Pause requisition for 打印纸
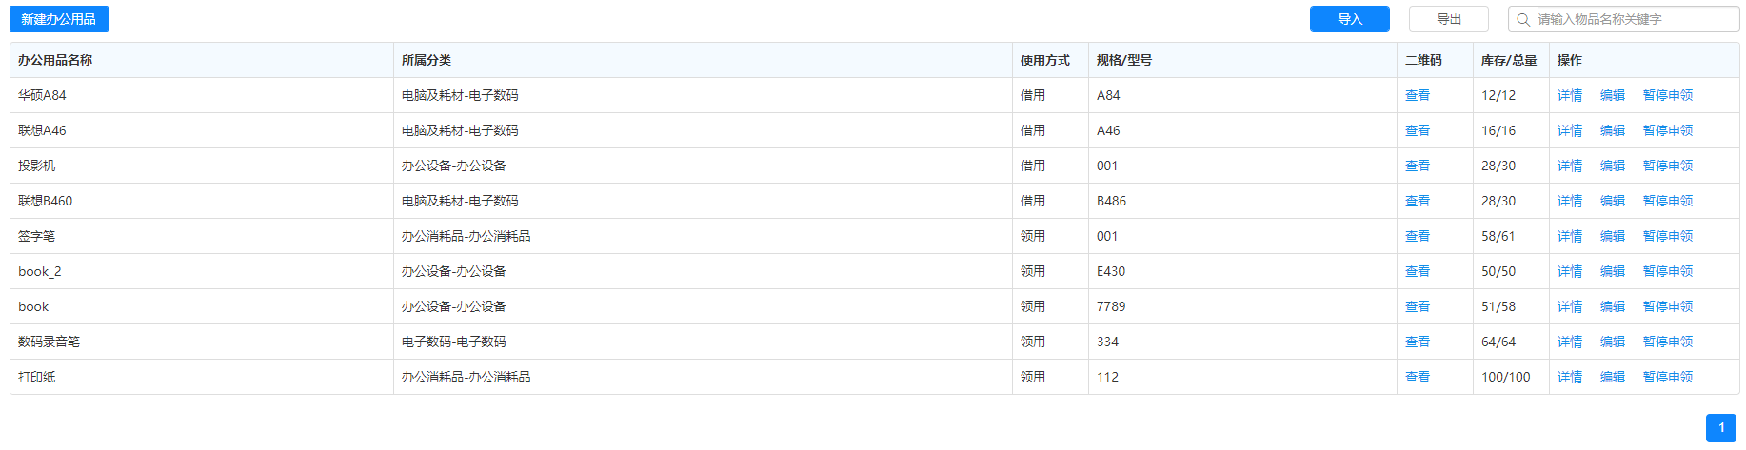Image resolution: width=1746 pixels, height=450 pixels. pyautogui.click(x=1667, y=377)
